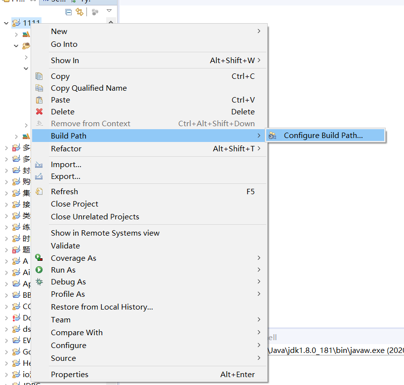Open the Team submenu
This screenshot has height=385, width=404.
tap(150, 319)
